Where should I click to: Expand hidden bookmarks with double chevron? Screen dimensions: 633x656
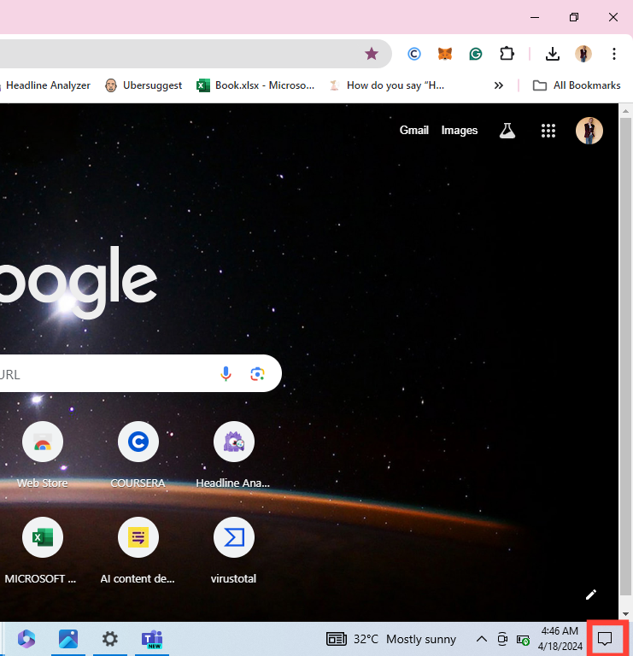[x=498, y=85]
